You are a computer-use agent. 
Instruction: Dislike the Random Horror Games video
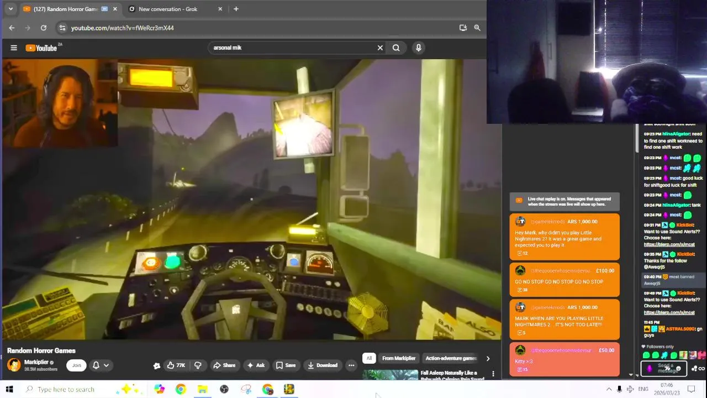[x=198, y=365]
